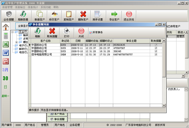
Task: Toggle 取消提醒 checkbox for the 信华电脑有限公司 row
Action: tap(156, 54)
